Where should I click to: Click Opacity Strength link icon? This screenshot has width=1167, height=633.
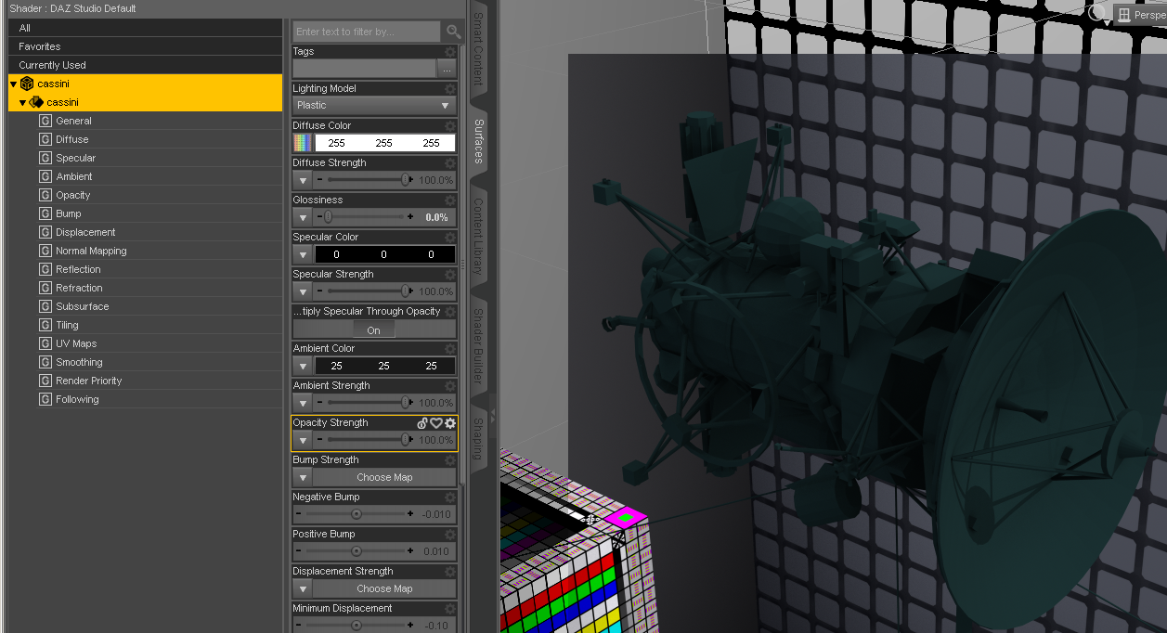click(x=422, y=423)
